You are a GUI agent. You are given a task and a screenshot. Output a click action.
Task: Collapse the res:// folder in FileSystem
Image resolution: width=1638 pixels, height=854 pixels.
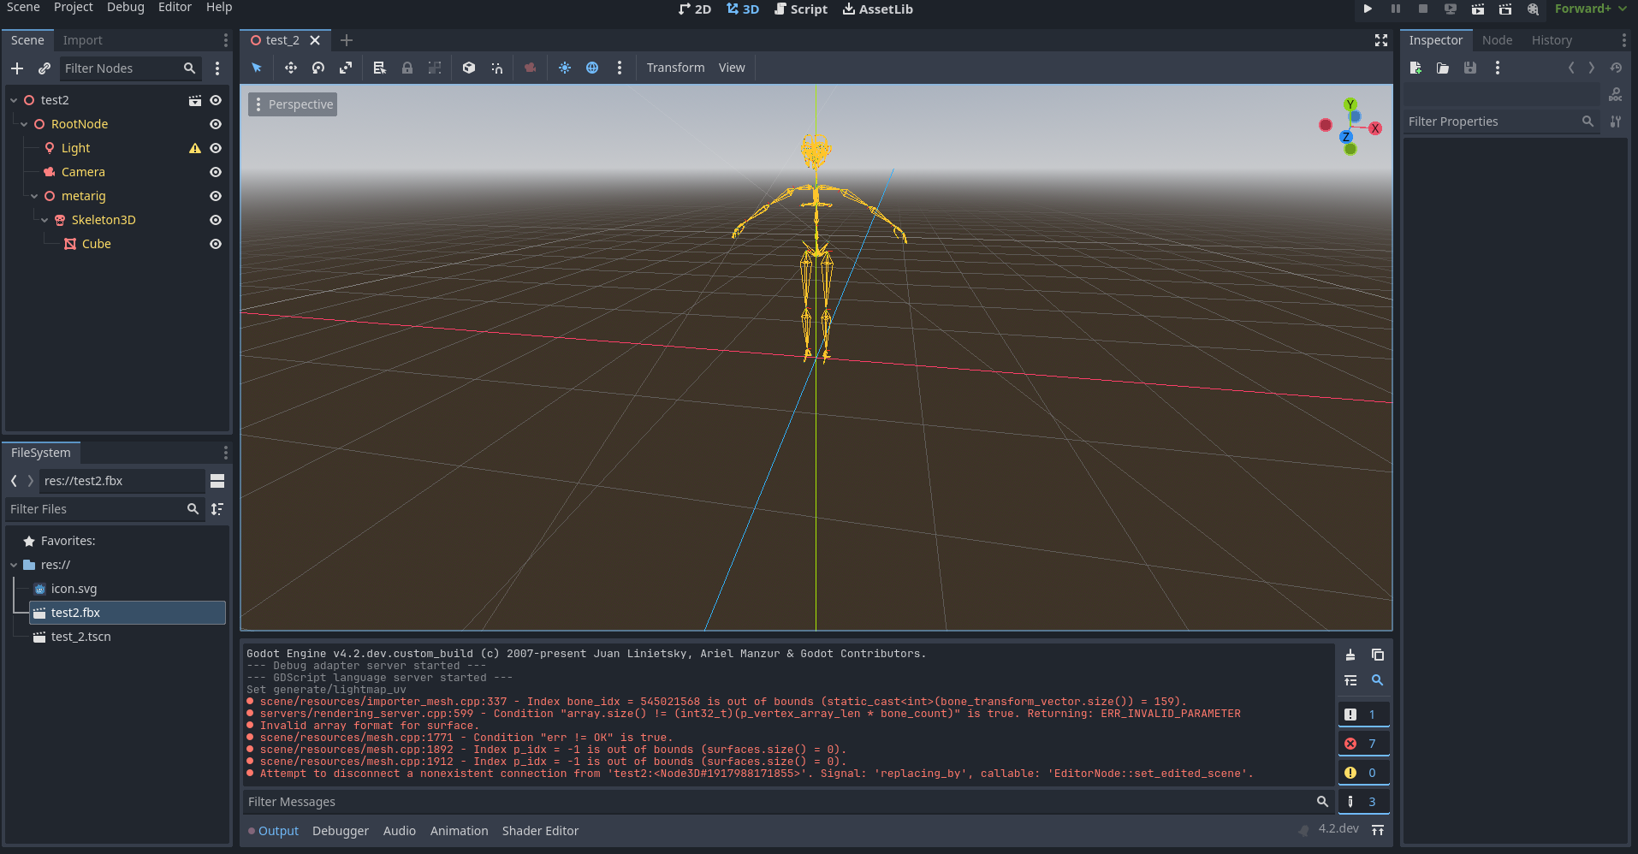click(14, 565)
